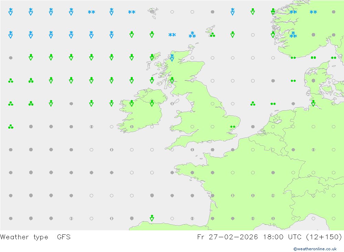344x252 pixels.
Task: Select the 'Fr 27-02-2026 18:00 UTC (12+150)' timestamp
Action: (269, 237)
